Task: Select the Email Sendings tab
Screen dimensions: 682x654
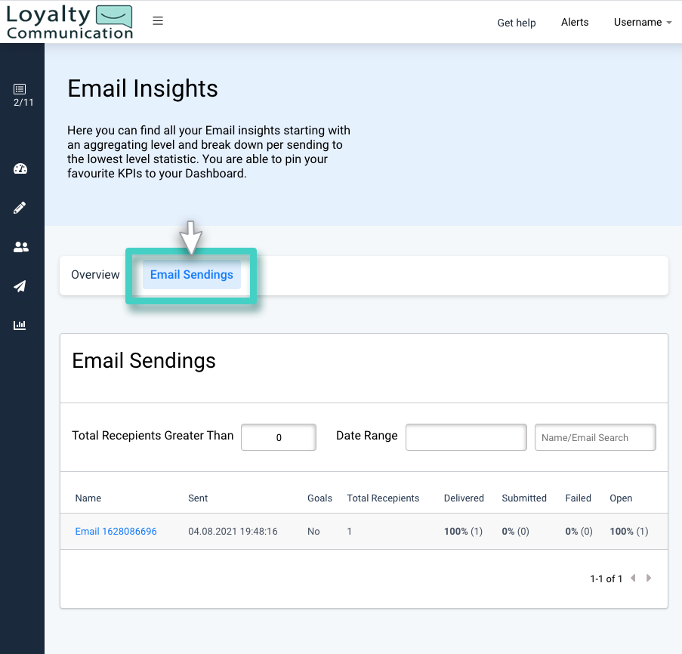Action: pyautogui.click(x=191, y=275)
